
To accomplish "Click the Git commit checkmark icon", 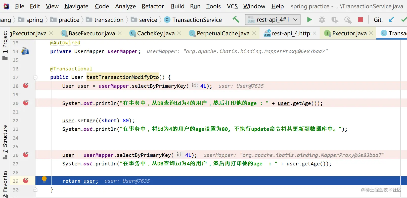I will [404, 20].
